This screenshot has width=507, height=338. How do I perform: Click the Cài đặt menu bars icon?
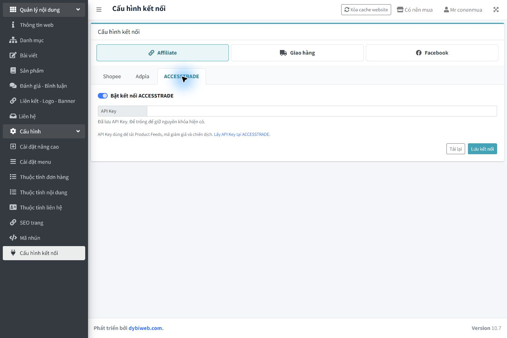tap(13, 162)
